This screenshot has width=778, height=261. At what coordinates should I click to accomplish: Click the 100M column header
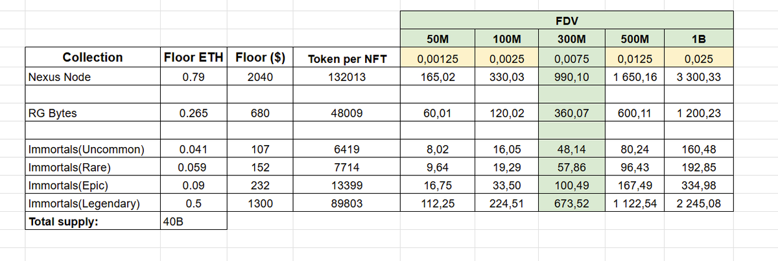pyautogui.click(x=507, y=39)
